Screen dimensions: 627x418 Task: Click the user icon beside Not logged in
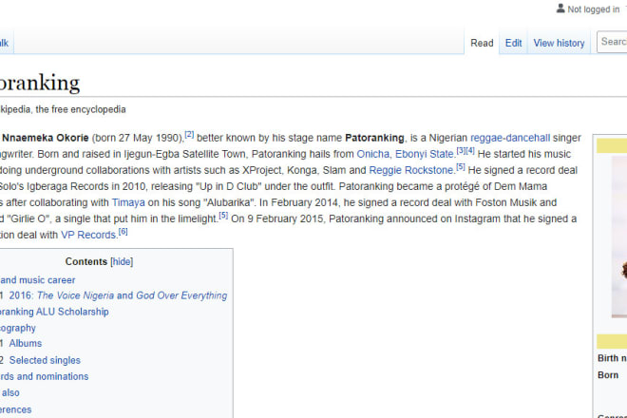560,9
